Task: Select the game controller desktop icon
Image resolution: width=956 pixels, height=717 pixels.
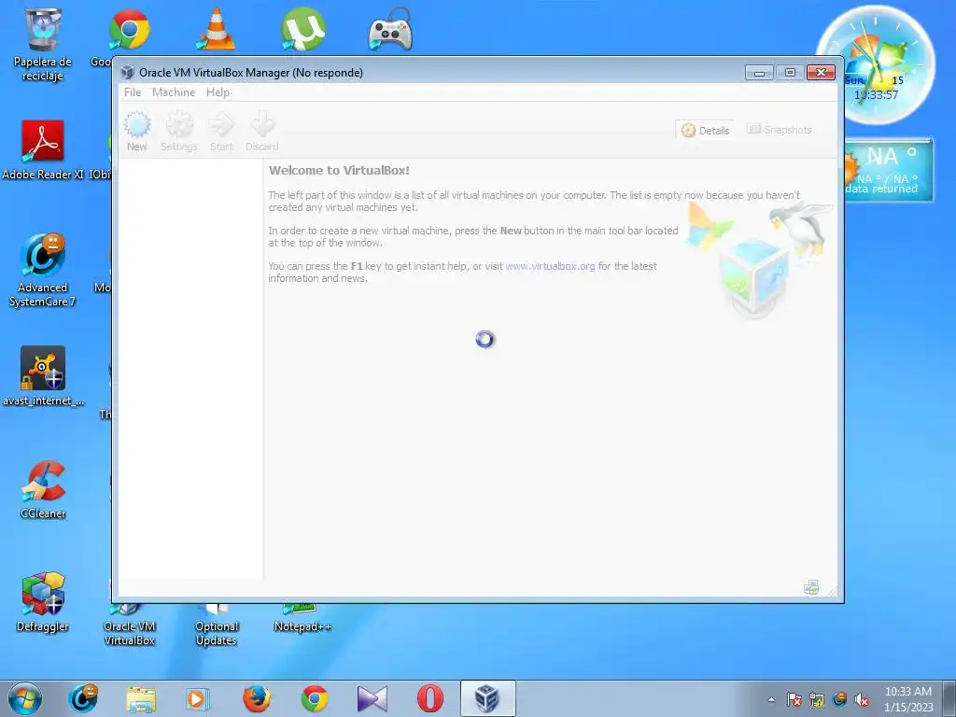Action: 390,29
